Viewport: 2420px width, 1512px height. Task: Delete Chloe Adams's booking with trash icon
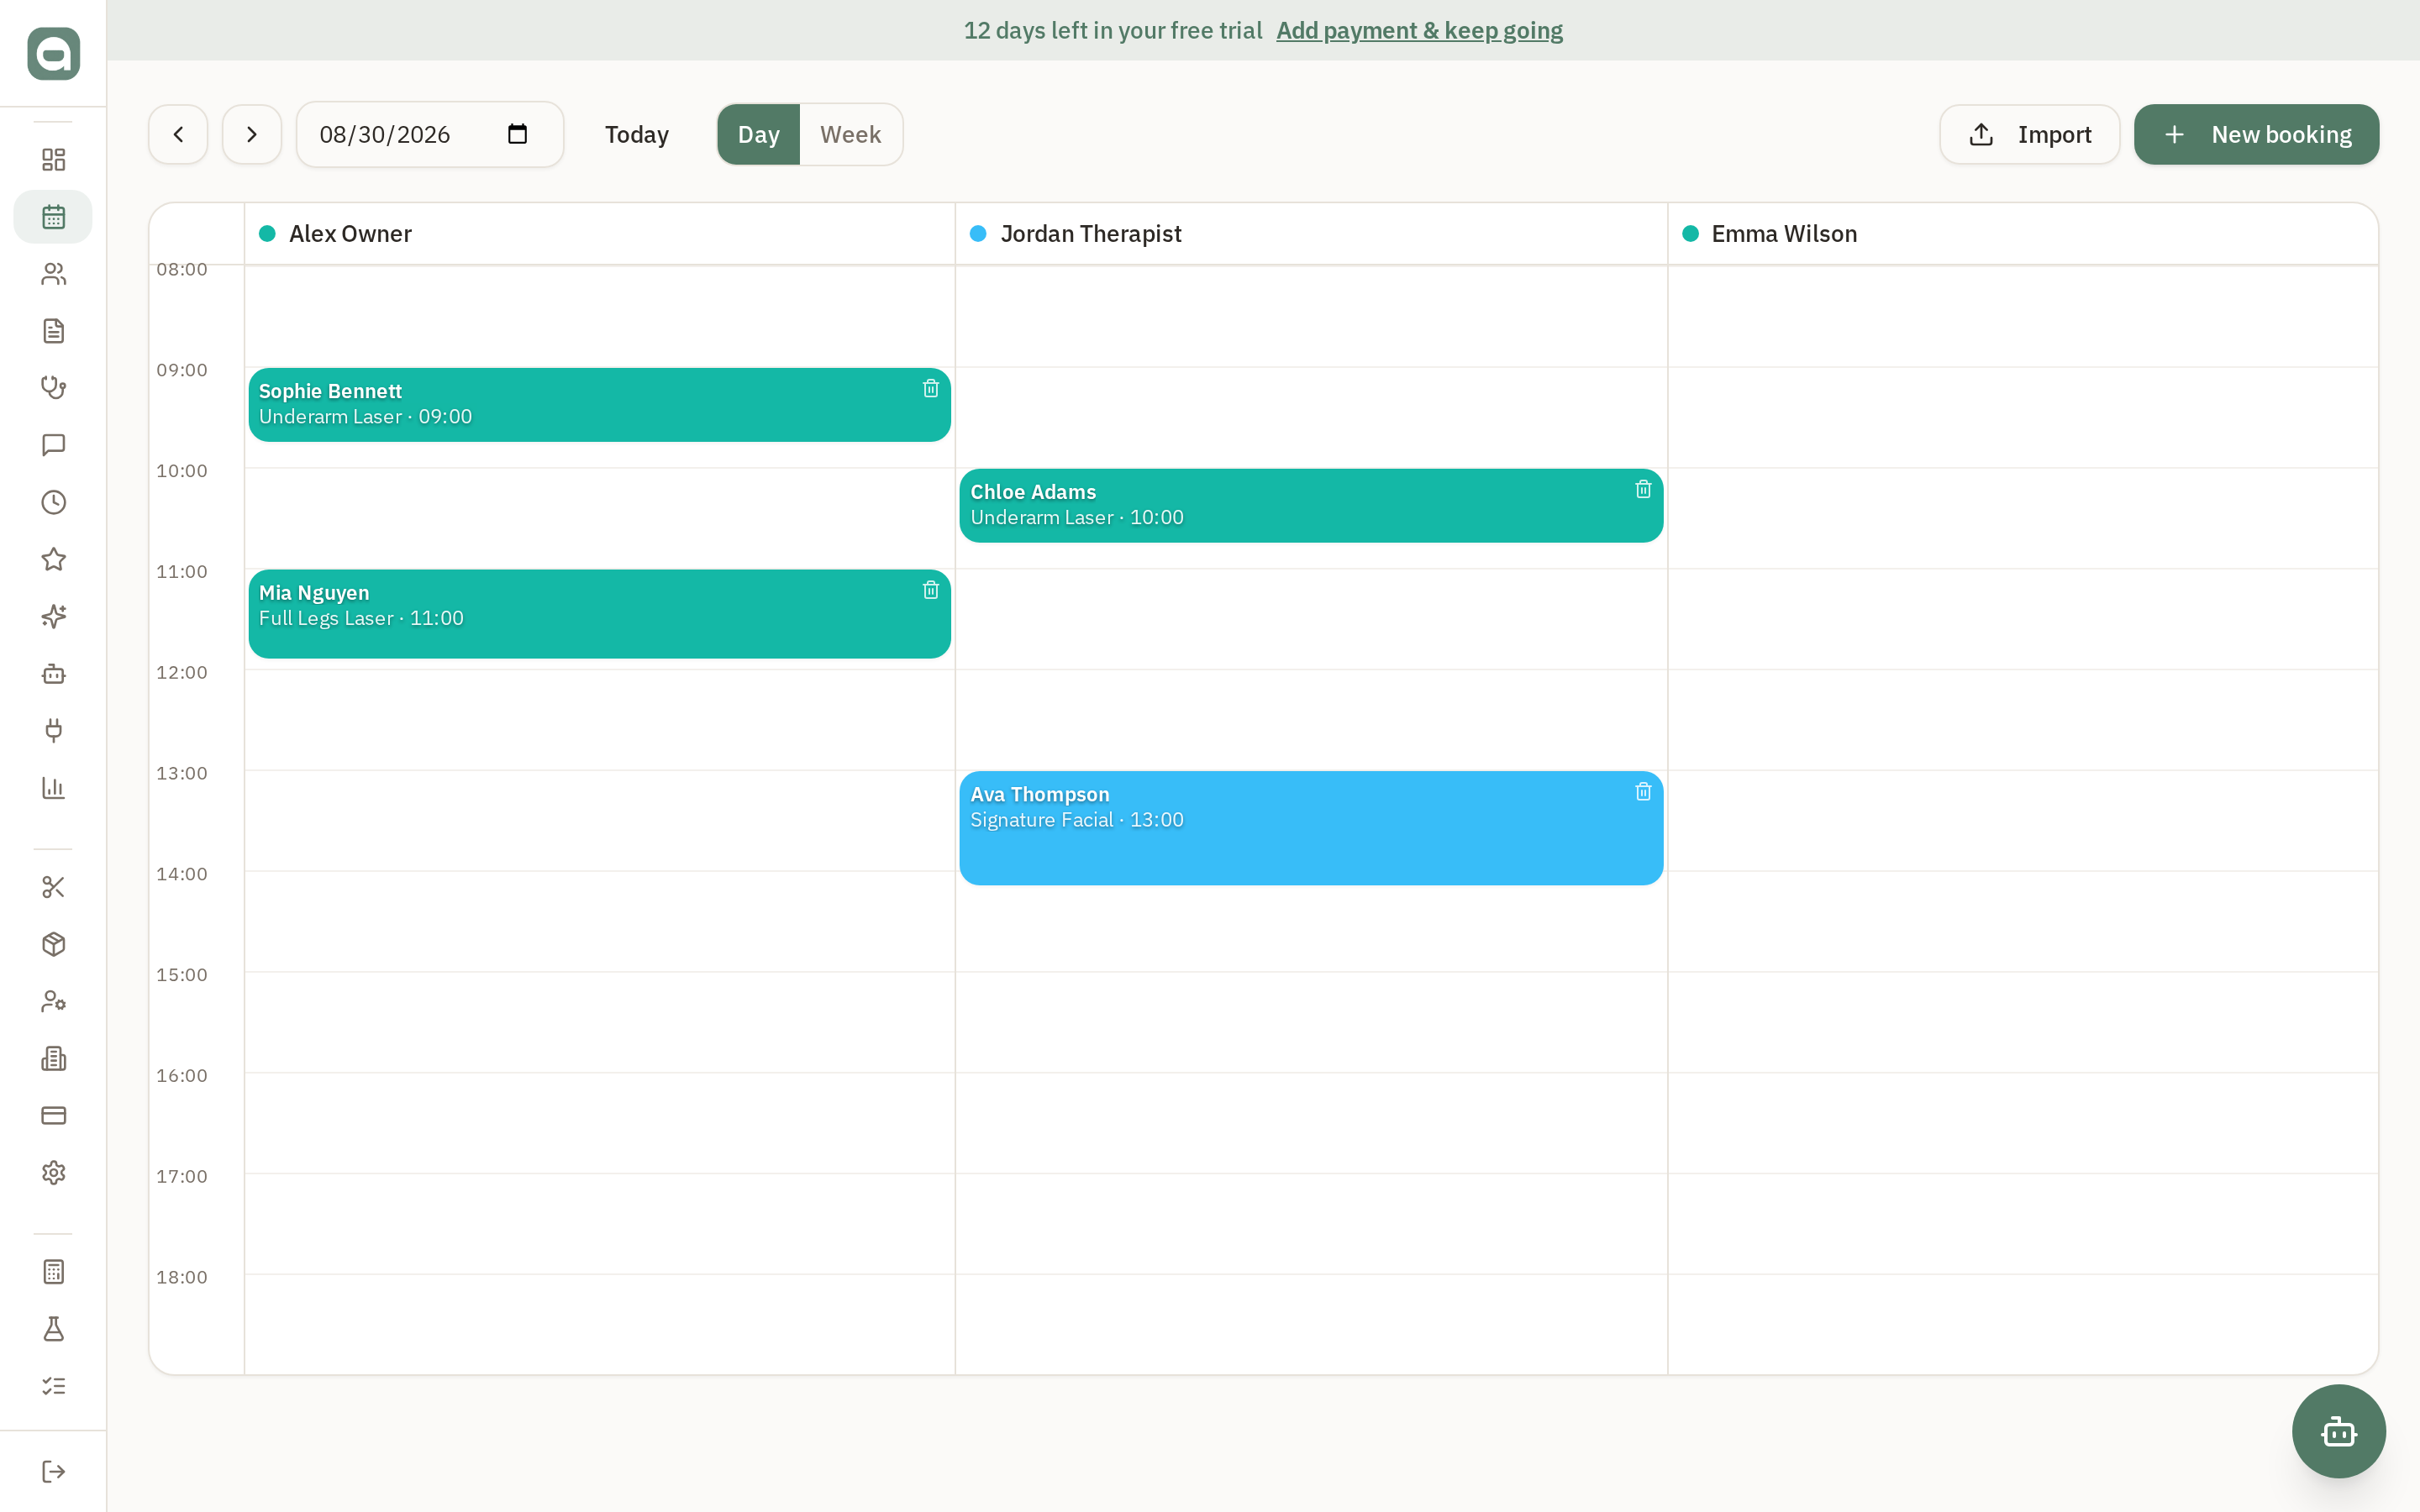tap(1643, 489)
